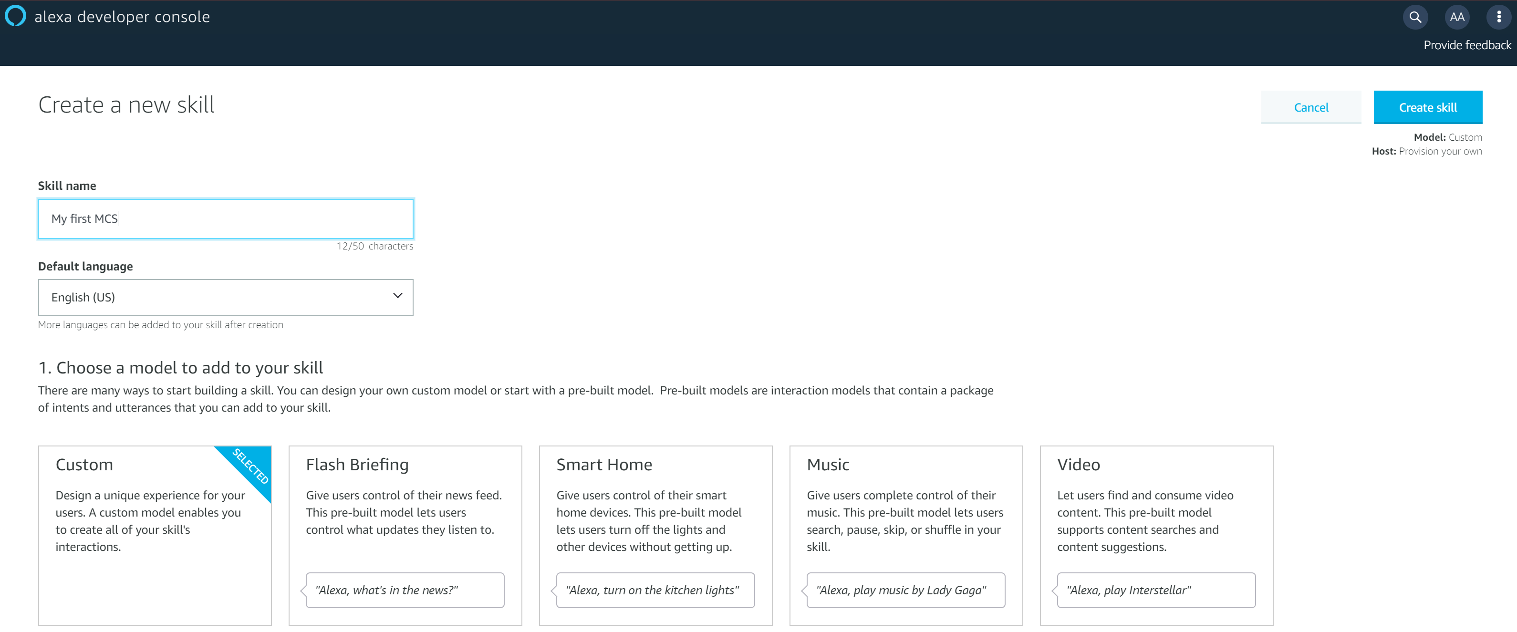Click the alexa developer console title
This screenshot has height=632, width=1517.
[122, 17]
